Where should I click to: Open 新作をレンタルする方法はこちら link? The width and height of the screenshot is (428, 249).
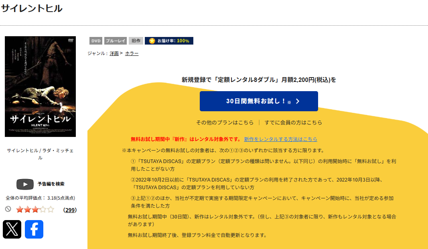(281, 139)
